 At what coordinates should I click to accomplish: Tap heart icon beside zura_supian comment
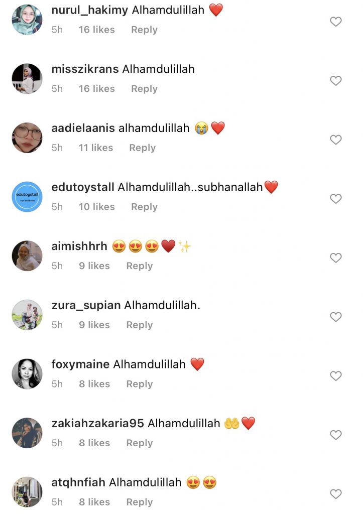click(336, 317)
